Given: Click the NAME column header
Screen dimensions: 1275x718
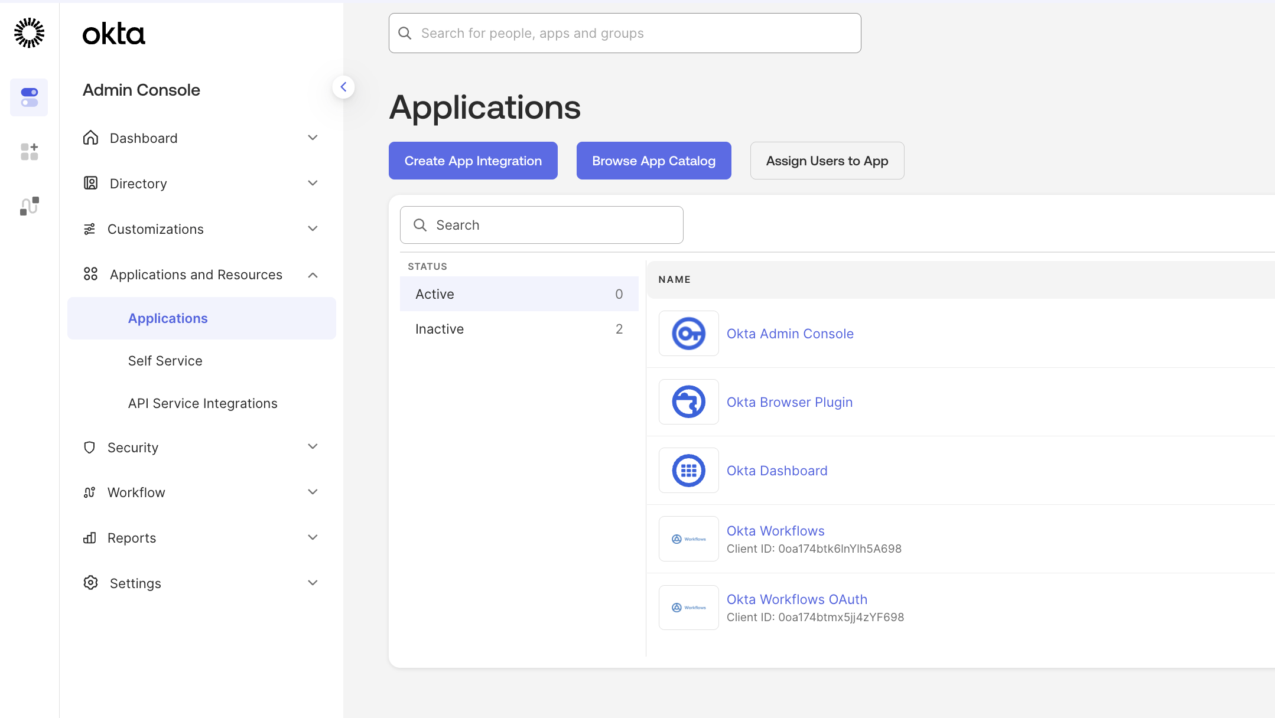Looking at the screenshot, I should tap(675, 279).
